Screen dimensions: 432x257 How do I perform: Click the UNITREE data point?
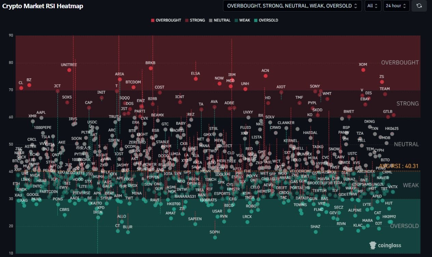pos(69,70)
